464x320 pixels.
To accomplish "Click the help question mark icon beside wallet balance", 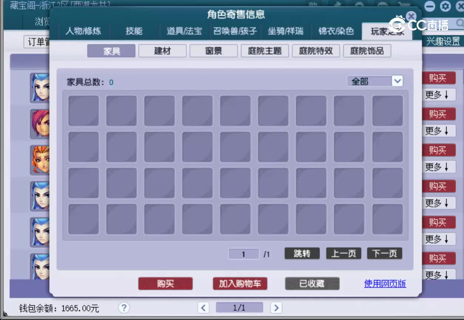I will 124,308.
